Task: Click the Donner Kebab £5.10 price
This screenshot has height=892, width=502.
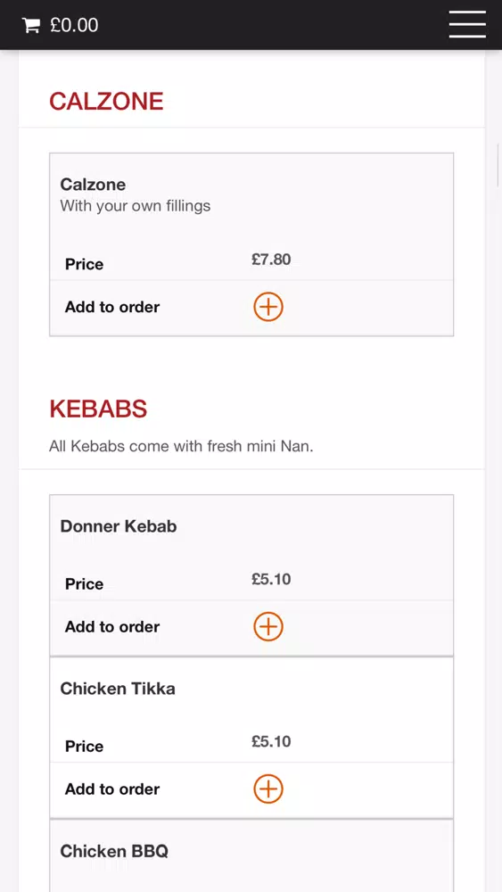Action: point(271,579)
